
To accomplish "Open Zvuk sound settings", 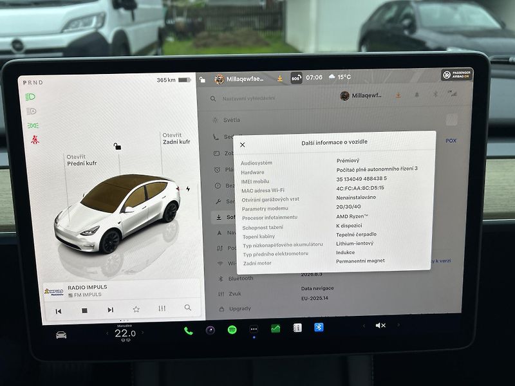I will (230, 294).
